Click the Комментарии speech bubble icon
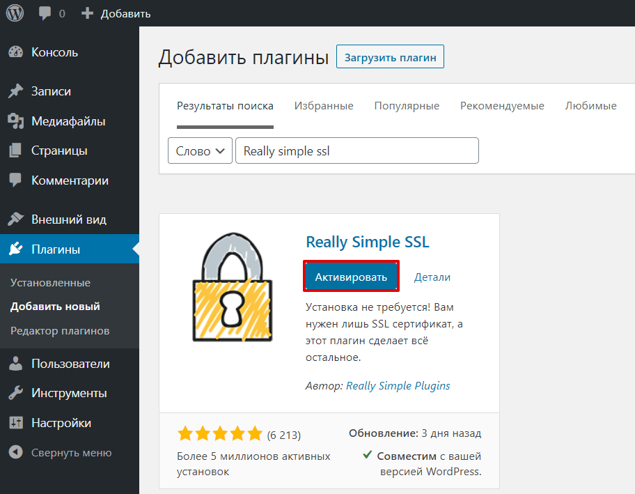635x494 pixels. coord(16,180)
